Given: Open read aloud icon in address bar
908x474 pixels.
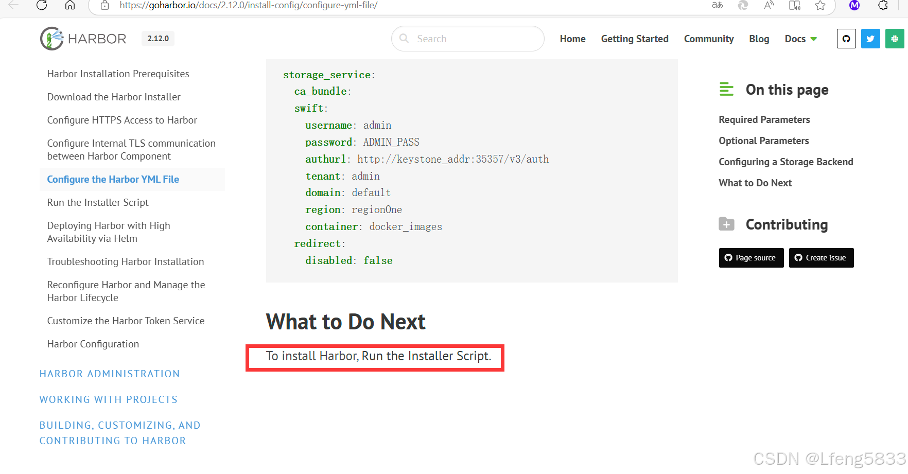Looking at the screenshot, I should (769, 5).
